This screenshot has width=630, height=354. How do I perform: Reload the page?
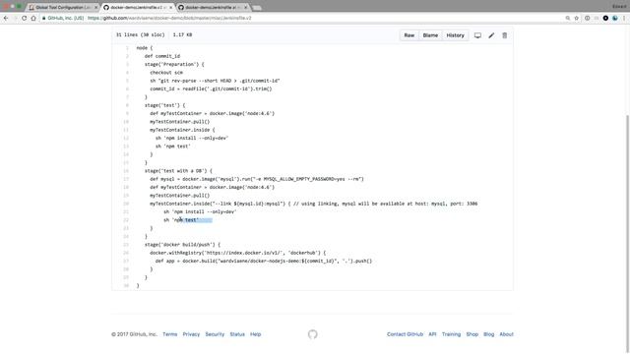(x=24, y=18)
